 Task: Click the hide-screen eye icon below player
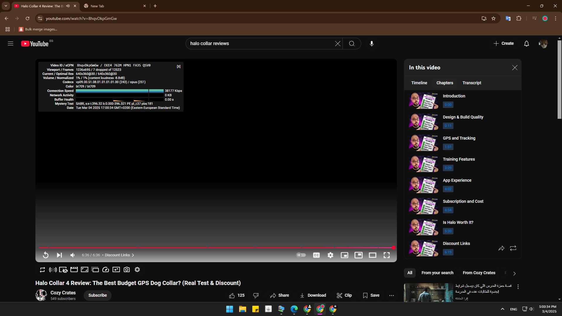63,270
